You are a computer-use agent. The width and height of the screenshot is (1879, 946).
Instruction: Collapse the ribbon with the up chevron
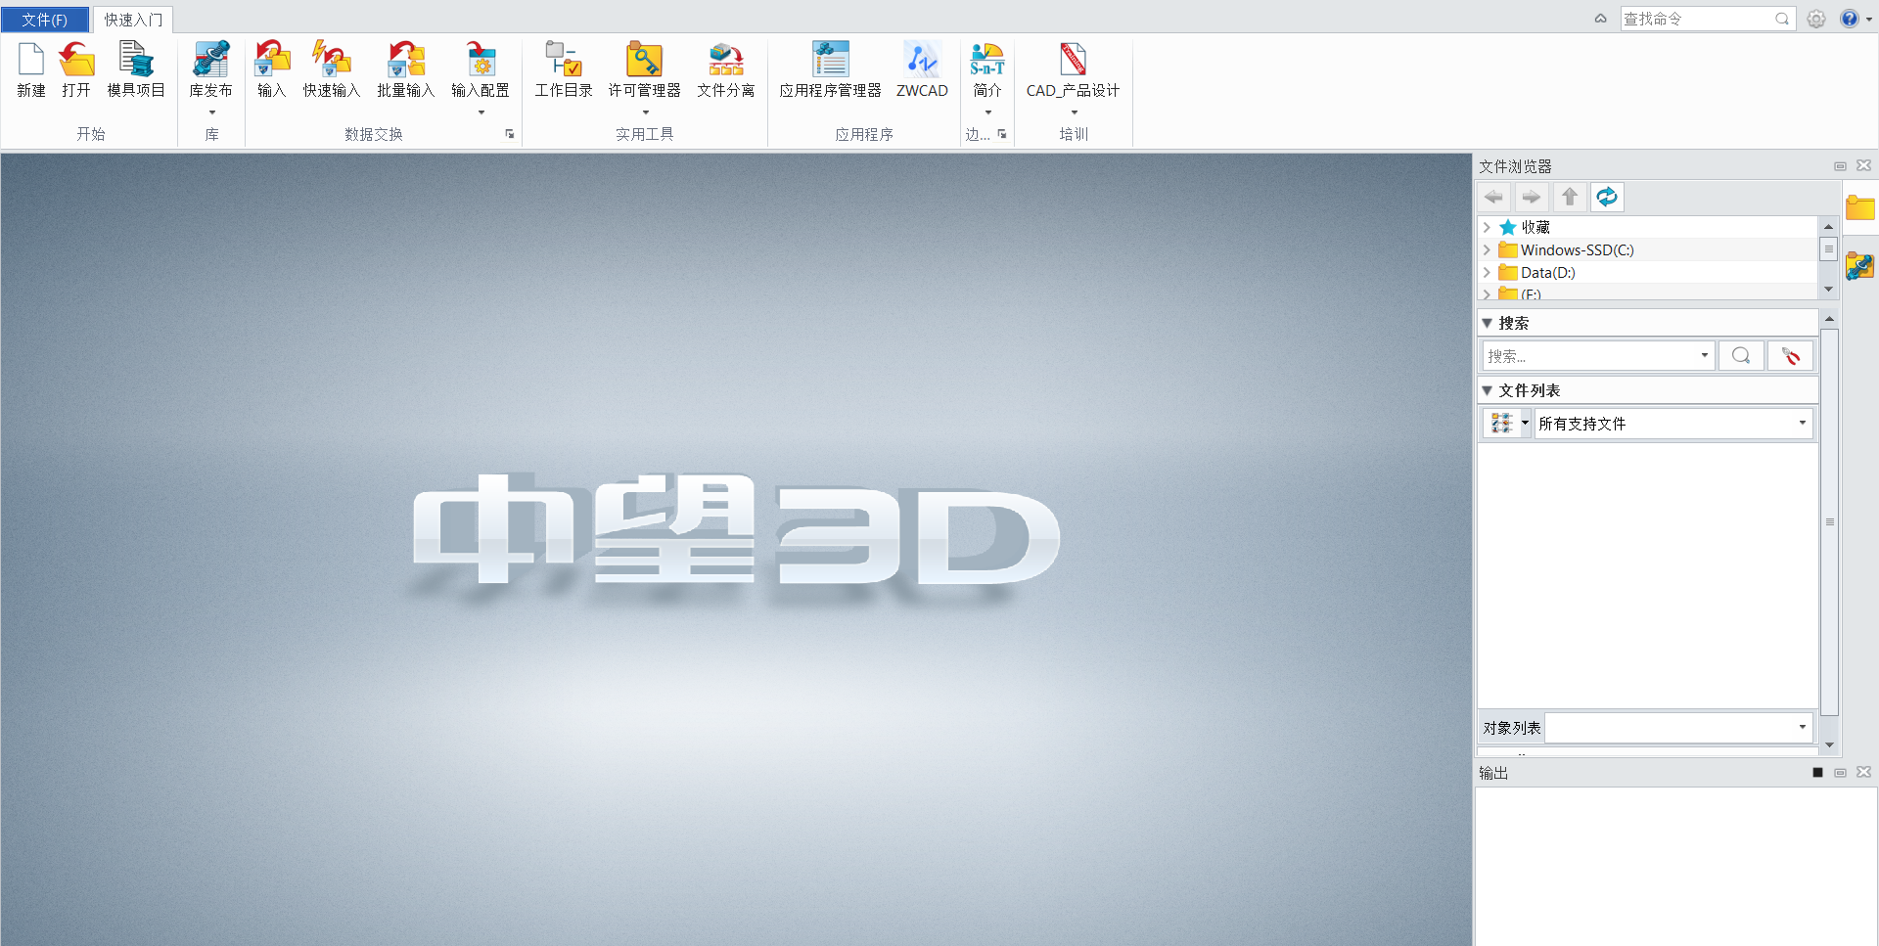(x=1601, y=19)
